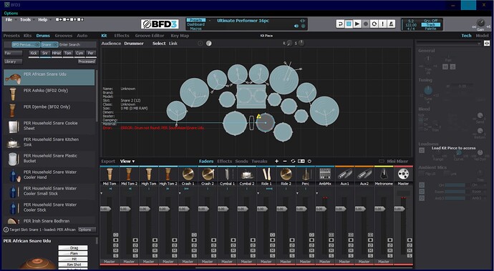
Task: Select the Crash 2 cymbal channel icon
Action: [x=208, y=174]
